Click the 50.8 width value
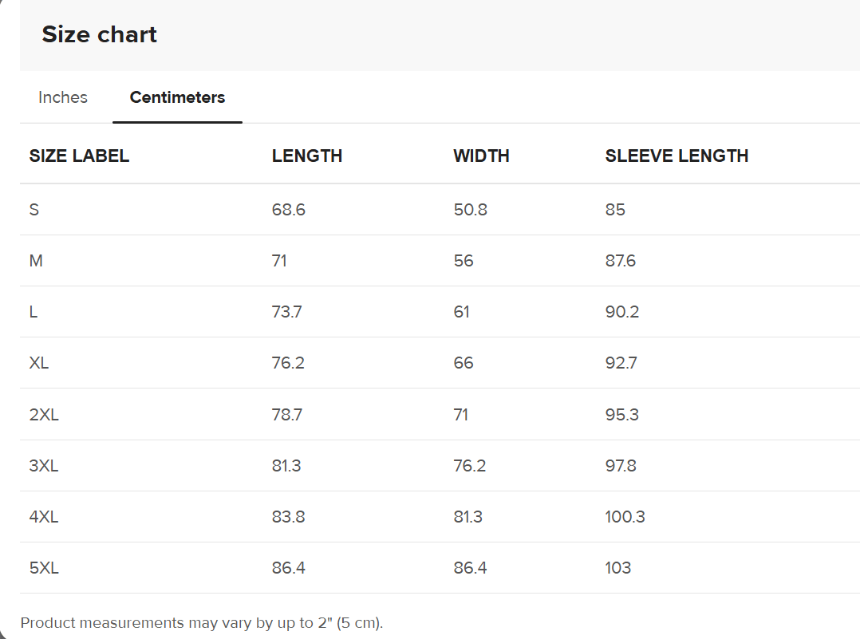 click(471, 210)
